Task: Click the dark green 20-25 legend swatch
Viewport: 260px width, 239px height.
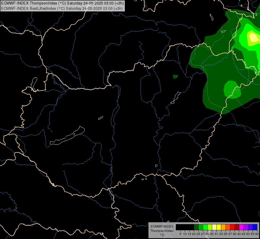Action: [196, 227]
